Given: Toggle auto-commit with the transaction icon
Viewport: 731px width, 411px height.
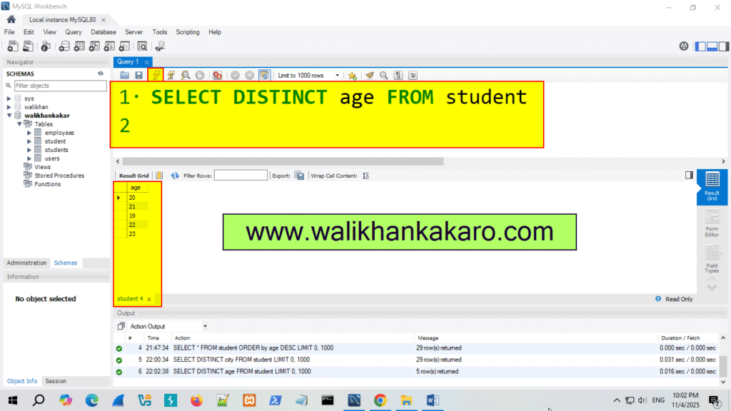Looking at the screenshot, I should [265, 75].
